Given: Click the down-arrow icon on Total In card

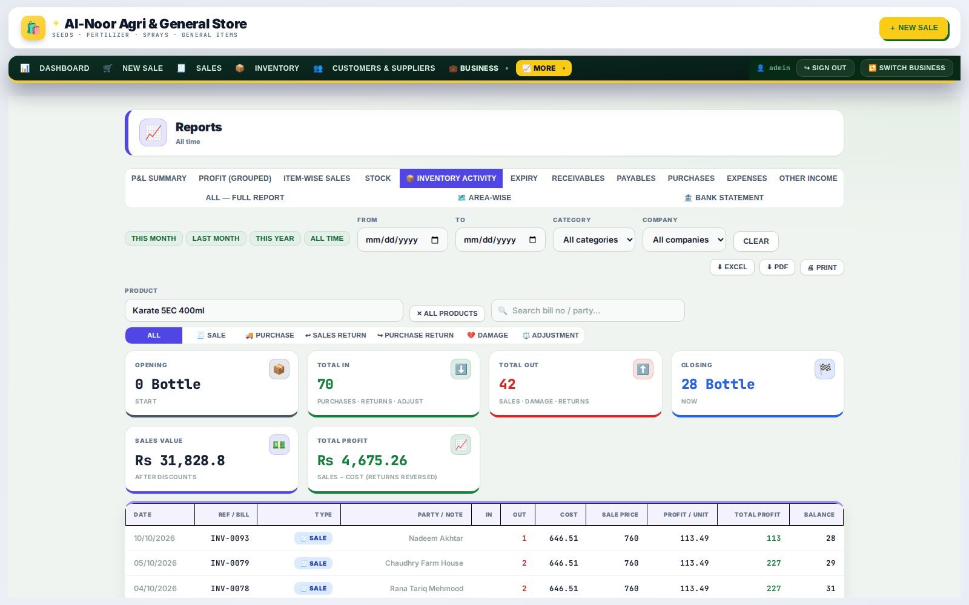Looking at the screenshot, I should pos(461,369).
